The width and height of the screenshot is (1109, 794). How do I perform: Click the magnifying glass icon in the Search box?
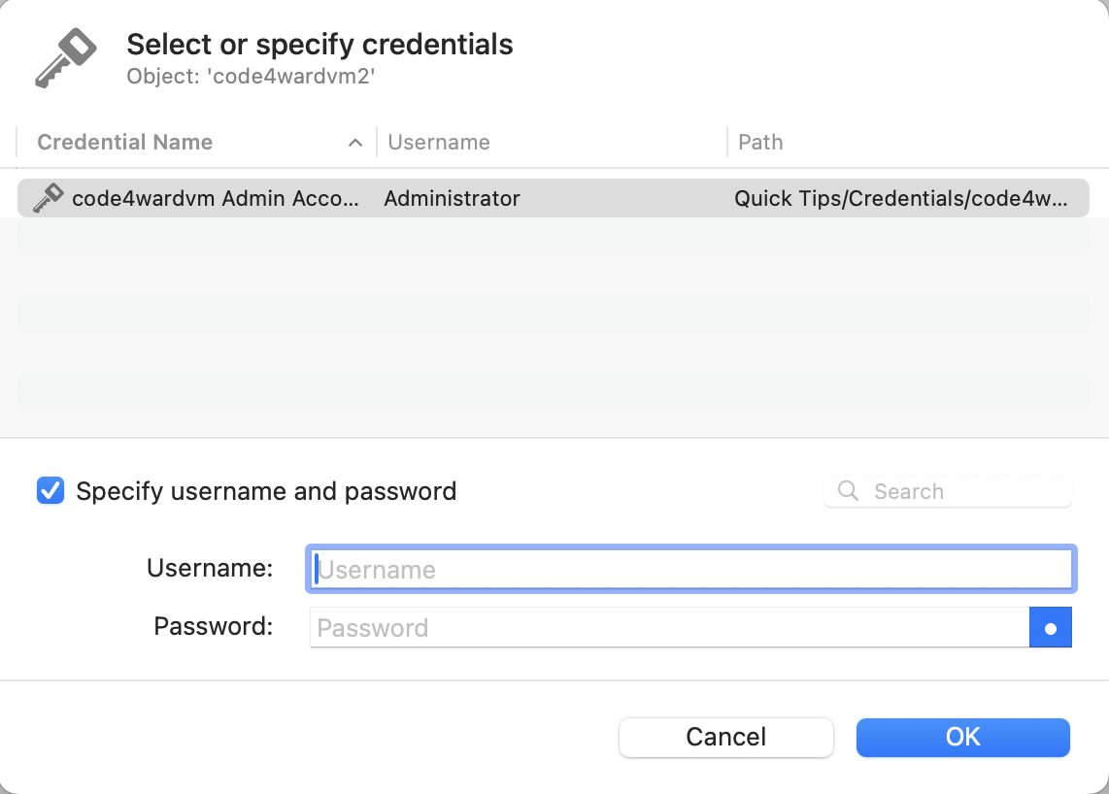coord(848,491)
